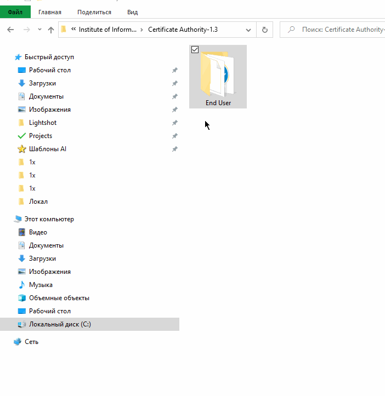This screenshot has width=385, height=396.
Task: Click the Back navigation arrow
Action: 10,30
